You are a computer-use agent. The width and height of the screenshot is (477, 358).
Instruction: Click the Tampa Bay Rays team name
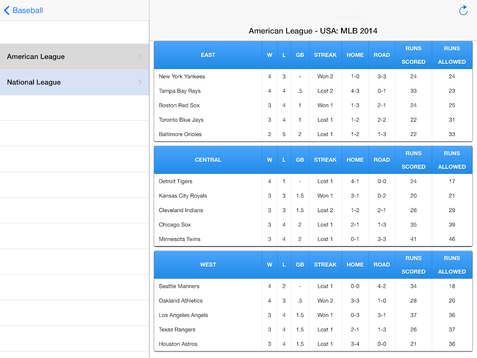179,91
